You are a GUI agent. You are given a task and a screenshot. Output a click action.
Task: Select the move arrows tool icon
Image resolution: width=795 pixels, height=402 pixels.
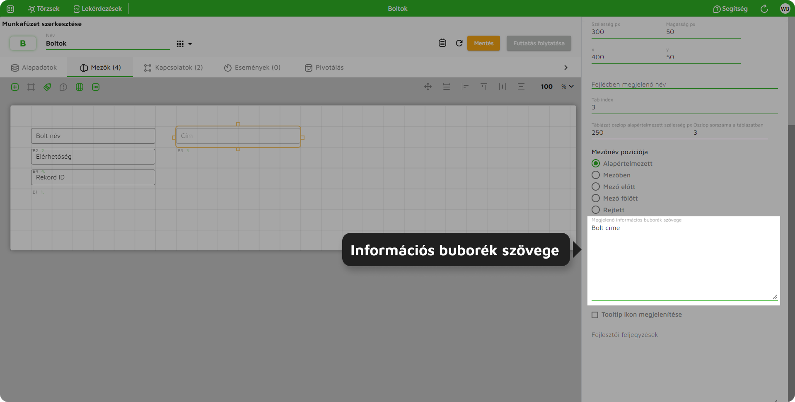(x=428, y=87)
